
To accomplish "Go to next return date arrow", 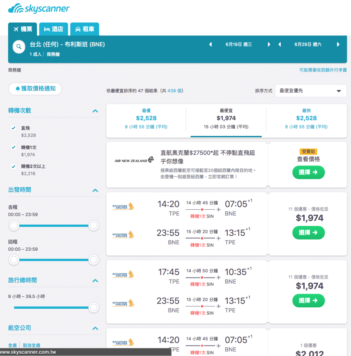I will click(x=338, y=44).
